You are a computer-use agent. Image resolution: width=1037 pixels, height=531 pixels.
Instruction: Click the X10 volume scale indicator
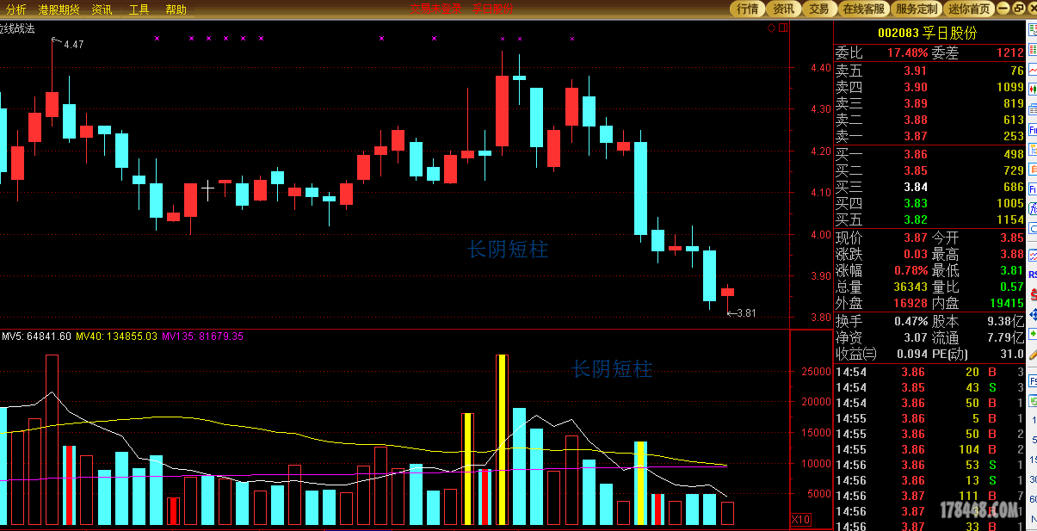tap(800, 520)
